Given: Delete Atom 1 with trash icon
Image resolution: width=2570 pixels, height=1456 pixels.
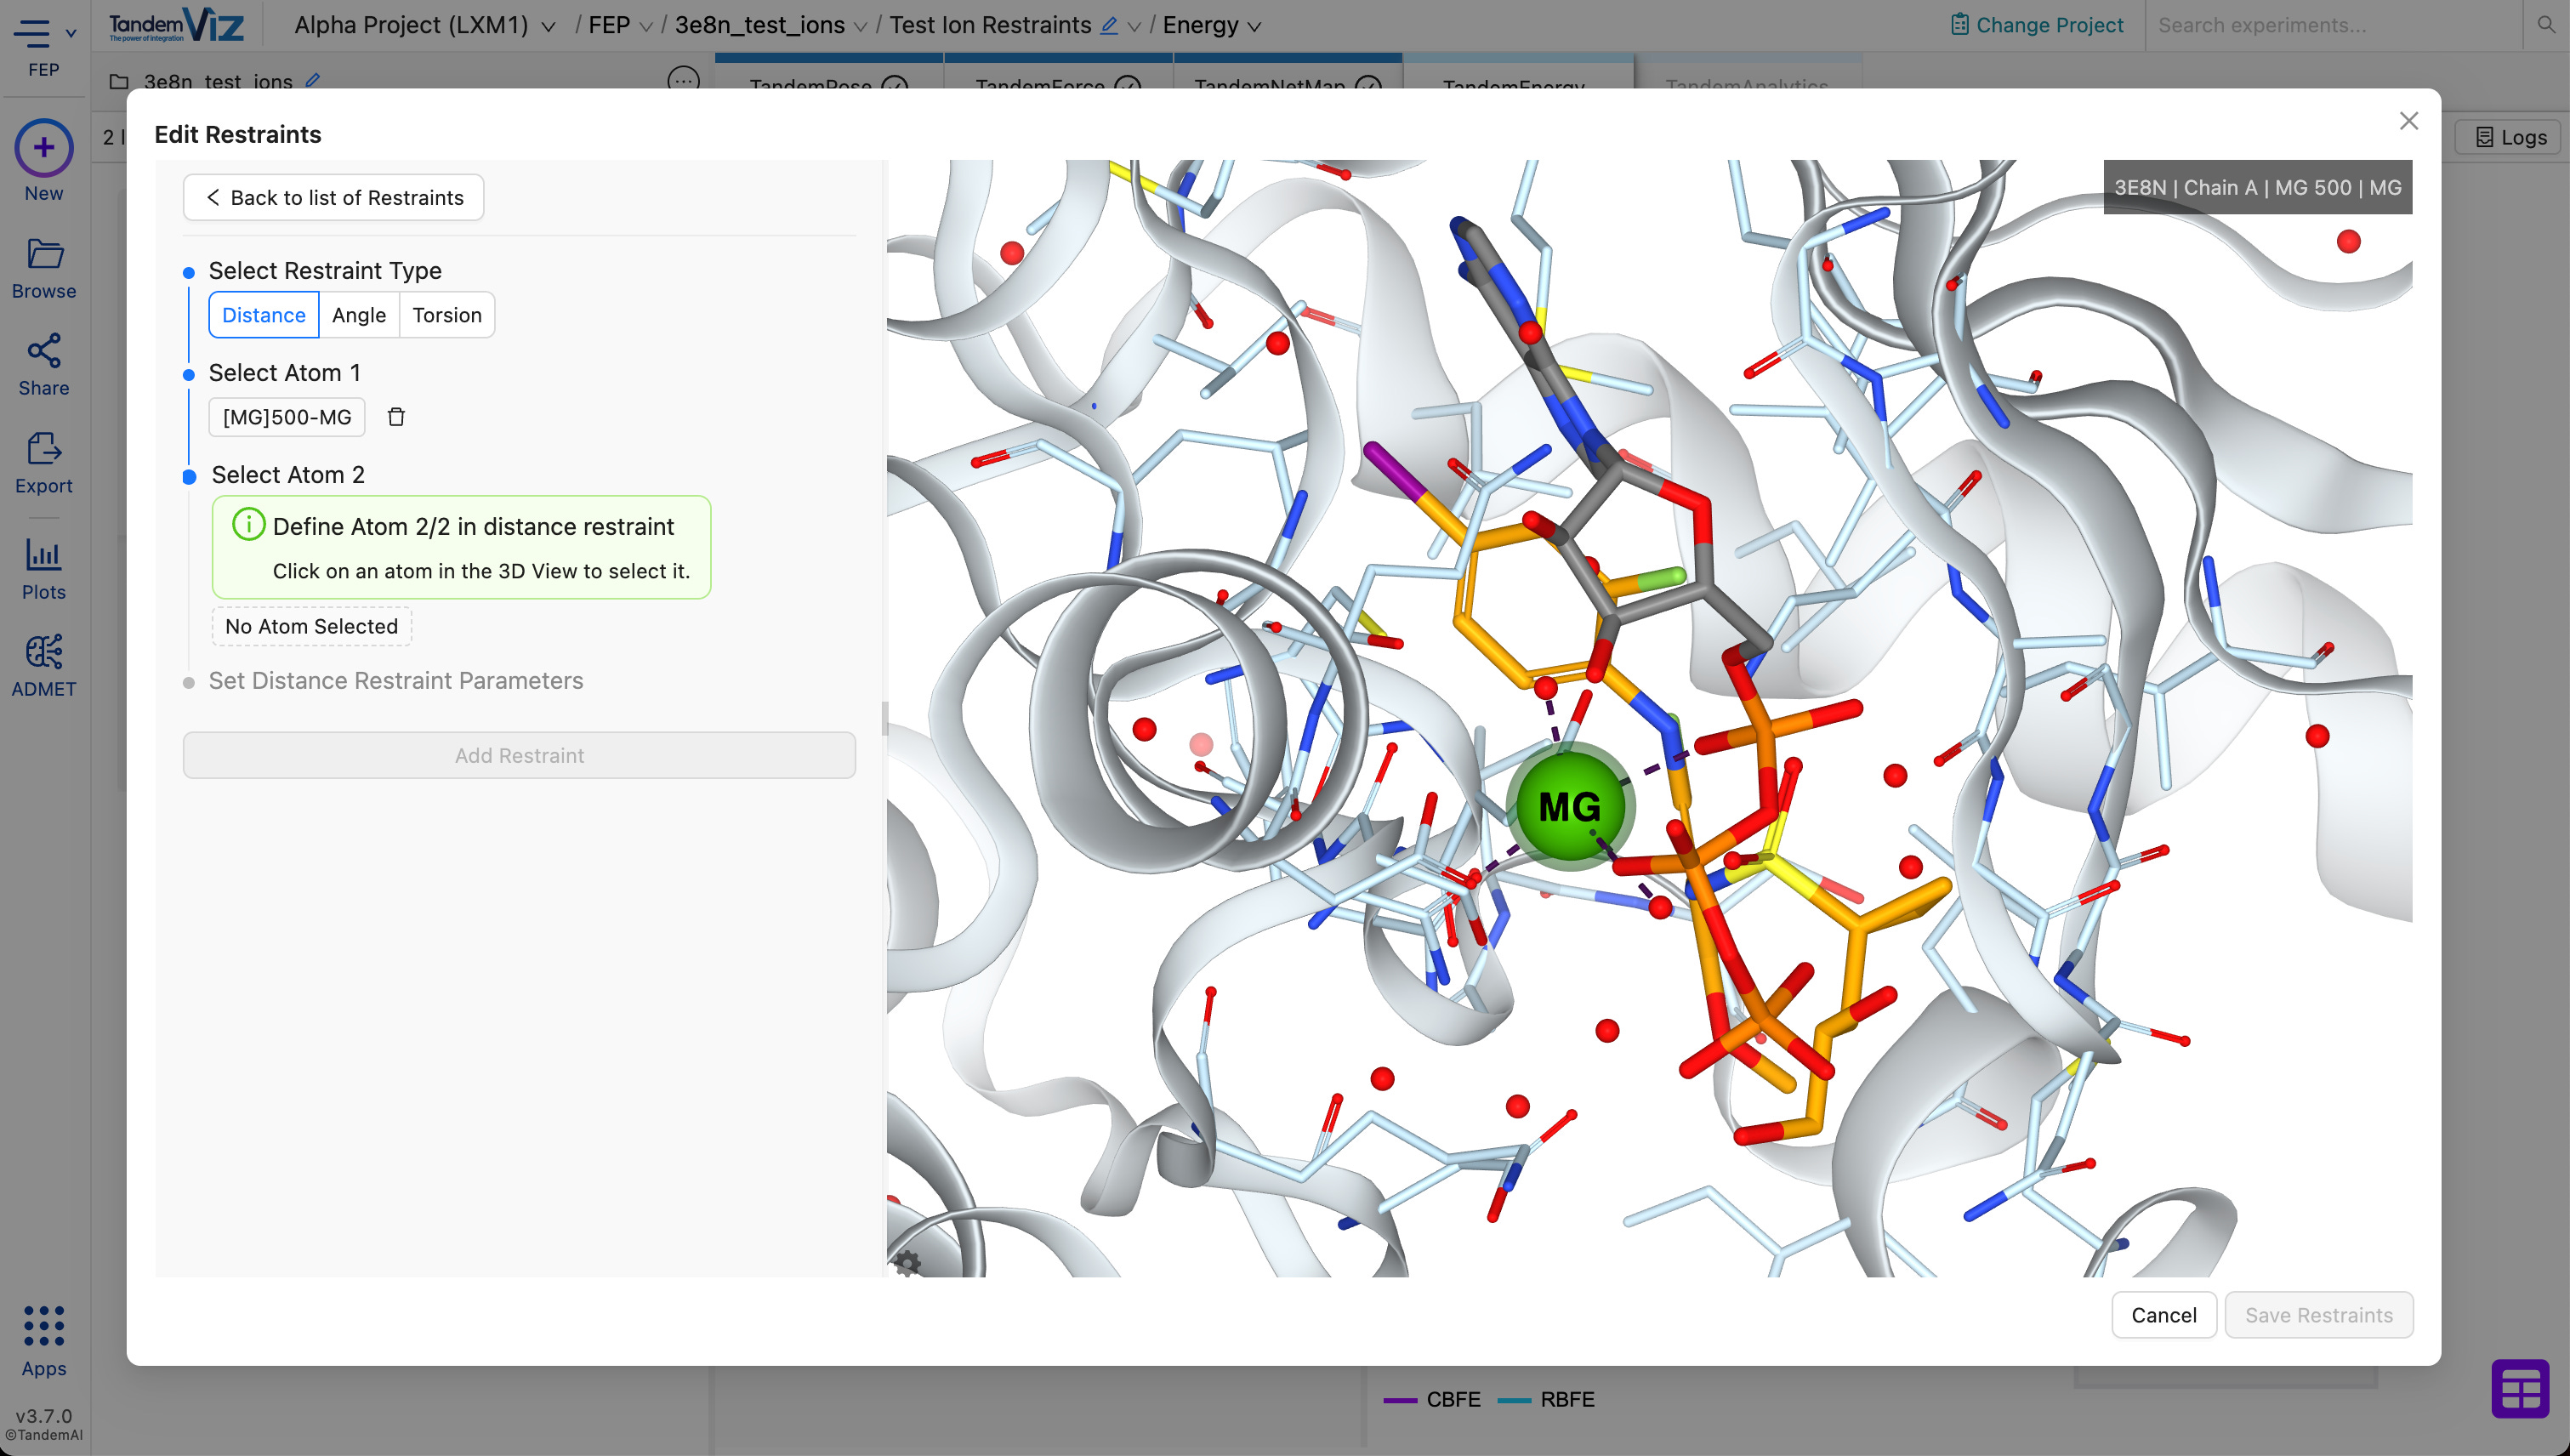Looking at the screenshot, I should 396,417.
